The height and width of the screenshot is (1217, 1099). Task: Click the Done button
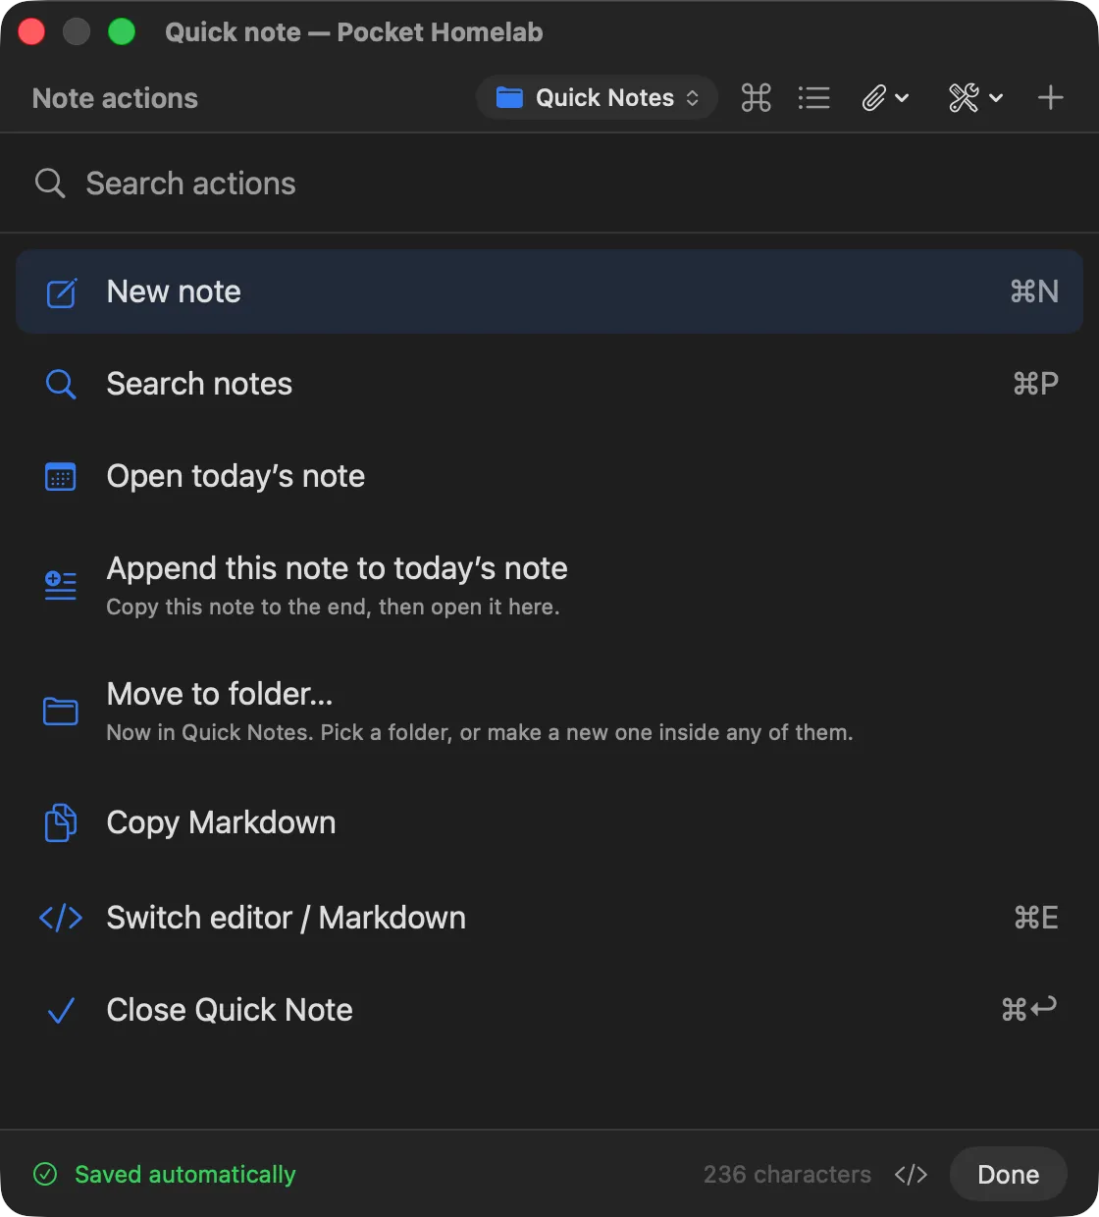pyautogui.click(x=1009, y=1174)
